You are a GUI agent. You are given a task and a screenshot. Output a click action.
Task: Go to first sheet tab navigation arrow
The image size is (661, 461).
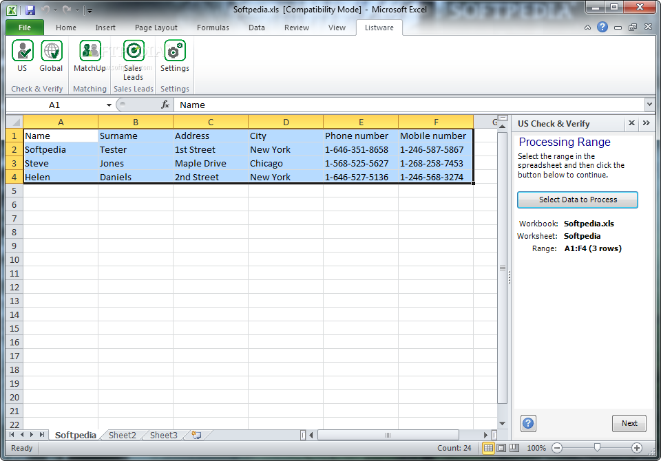12,434
